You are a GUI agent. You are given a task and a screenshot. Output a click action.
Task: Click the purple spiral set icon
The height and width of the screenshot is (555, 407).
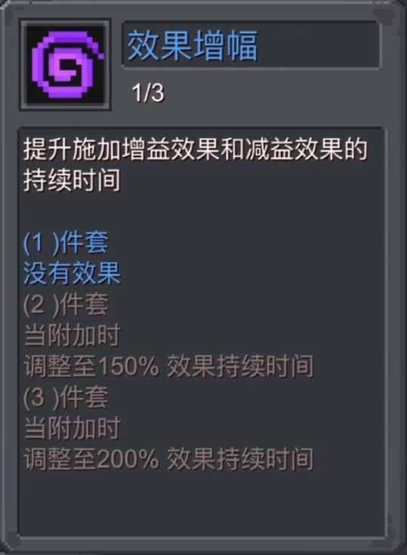[65, 65]
